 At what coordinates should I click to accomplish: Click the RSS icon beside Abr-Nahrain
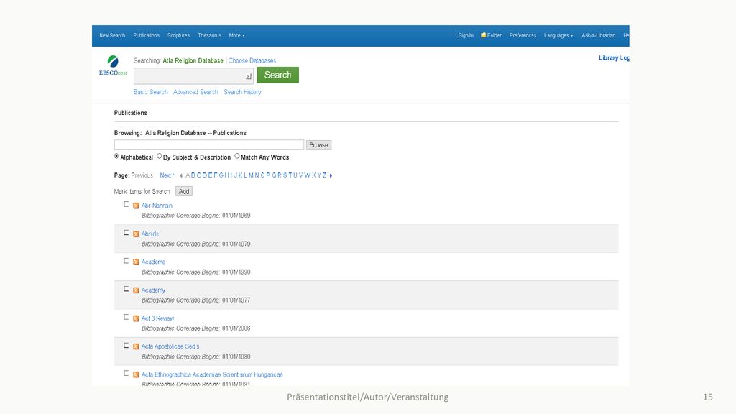(x=136, y=206)
